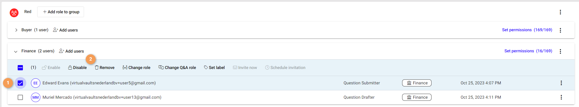Viewport: 579px width, 107px height.
Task: Click Add role to group button
Action: coord(61,12)
